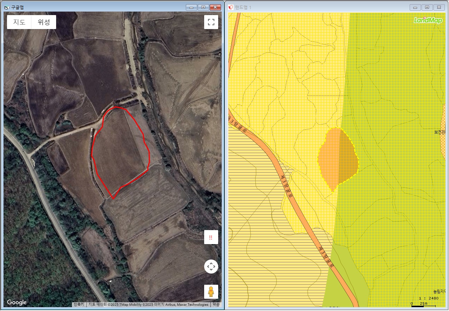Maximize the 랜드맵 1 window
Image resolution: width=449 pixels, height=311 pixels.
(427, 7)
